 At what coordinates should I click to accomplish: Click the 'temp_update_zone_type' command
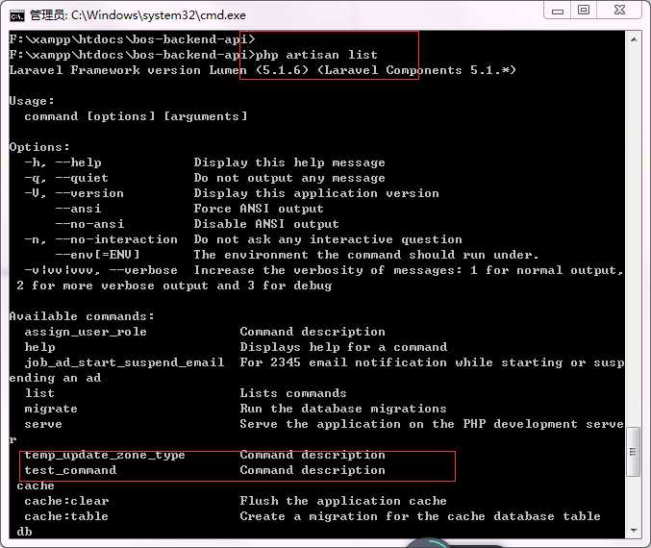coord(105,455)
